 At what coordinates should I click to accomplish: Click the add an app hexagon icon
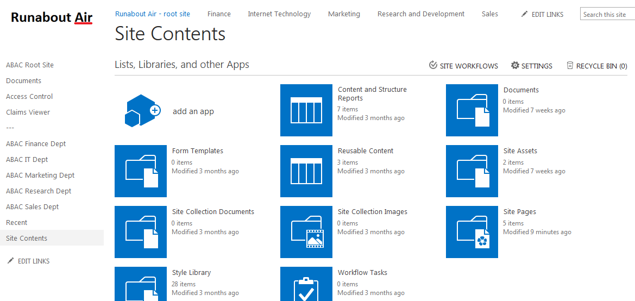click(142, 111)
